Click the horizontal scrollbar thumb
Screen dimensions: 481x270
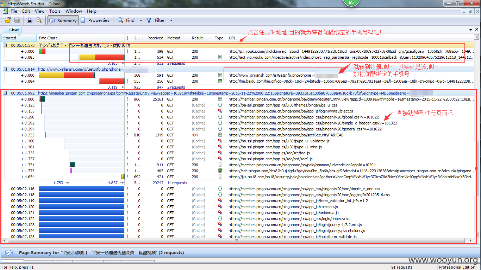[x=236, y=240]
